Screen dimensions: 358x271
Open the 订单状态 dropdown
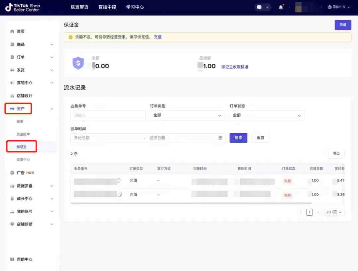point(267,115)
